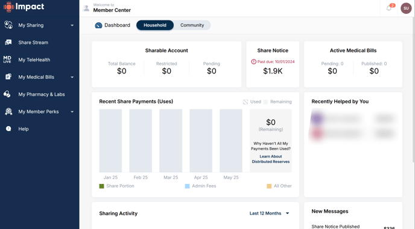The height and width of the screenshot is (229, 415).
Task: Open the notifications bell icon
Action: 389,8
